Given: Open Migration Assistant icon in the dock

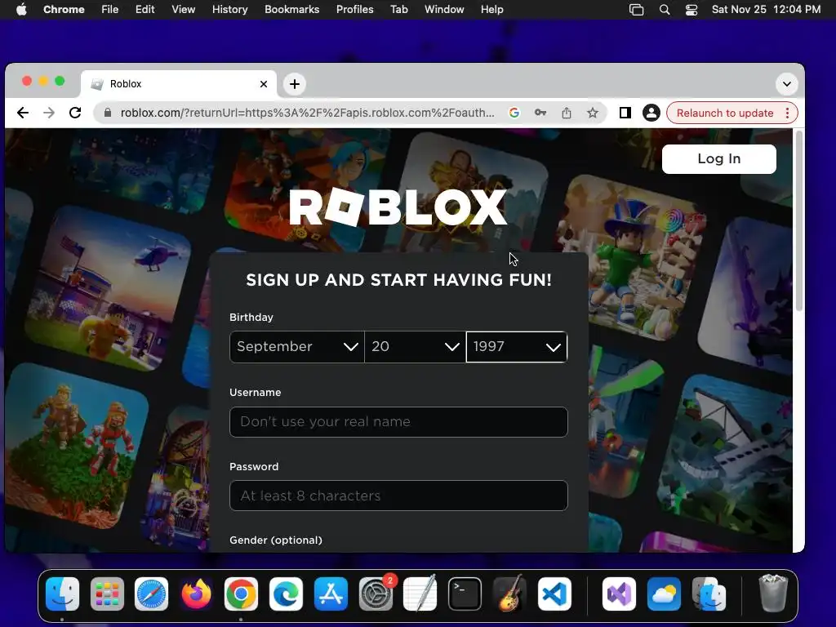Looking at the screenshot, I should pyautogui.click(x=709, y=594).
